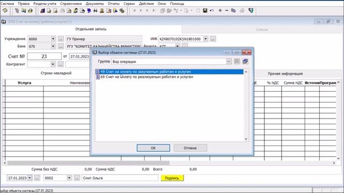The image size is (344, 193).
Task: Click ellipsis button next to bottom date
Action: tap(37, 178)
